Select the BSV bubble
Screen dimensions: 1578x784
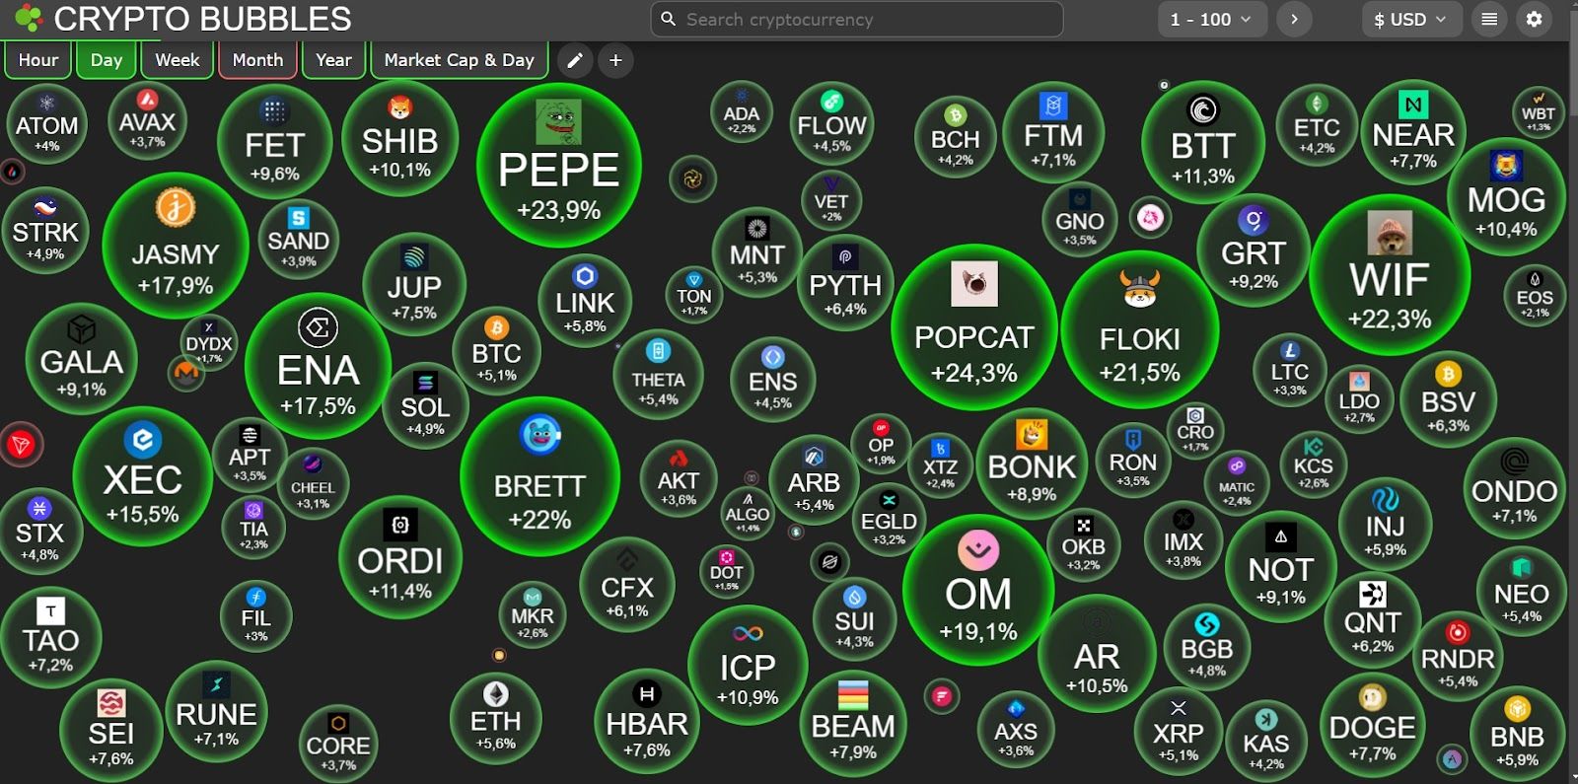click(x=1448, y=399)
